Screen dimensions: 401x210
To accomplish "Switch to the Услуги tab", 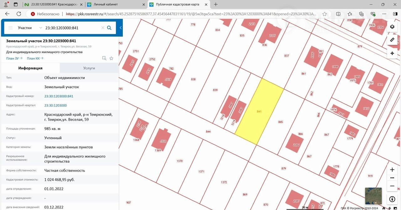I will coord(89,68).
